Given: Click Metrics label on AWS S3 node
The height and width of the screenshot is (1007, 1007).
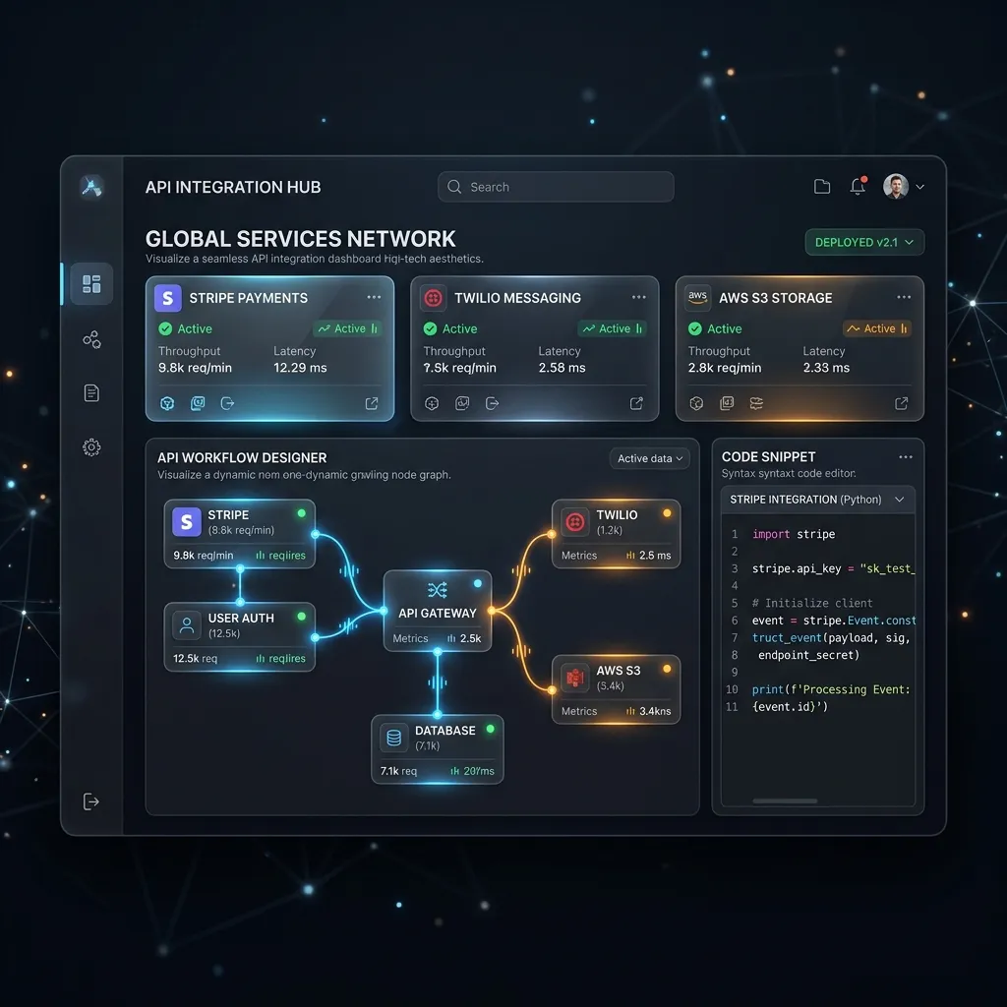Looking at the screenshot, I should [x=579, y=711].
